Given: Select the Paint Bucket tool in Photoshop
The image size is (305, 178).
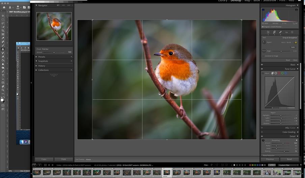Looking at the screenshot, I should 3,60.
